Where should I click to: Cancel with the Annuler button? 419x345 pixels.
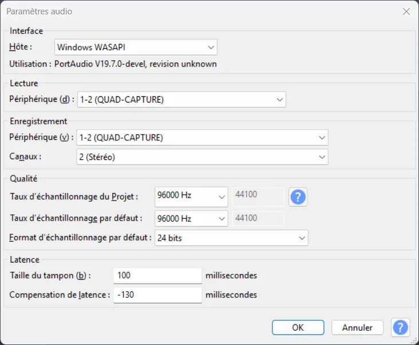click(x=357, y=327)
